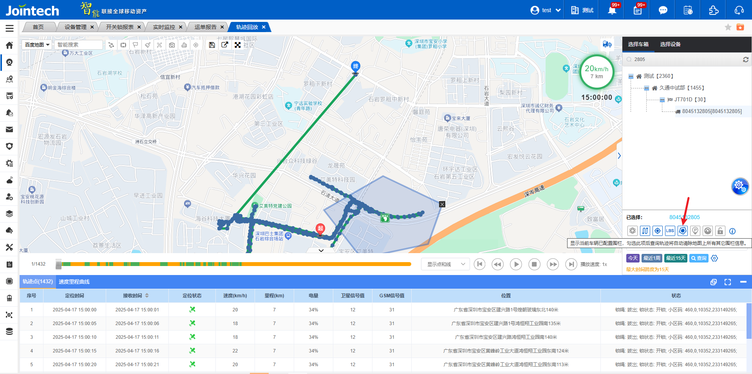Open the chat message bubble icon in header
Screen dimensions: 752x374
click(663, 10)
